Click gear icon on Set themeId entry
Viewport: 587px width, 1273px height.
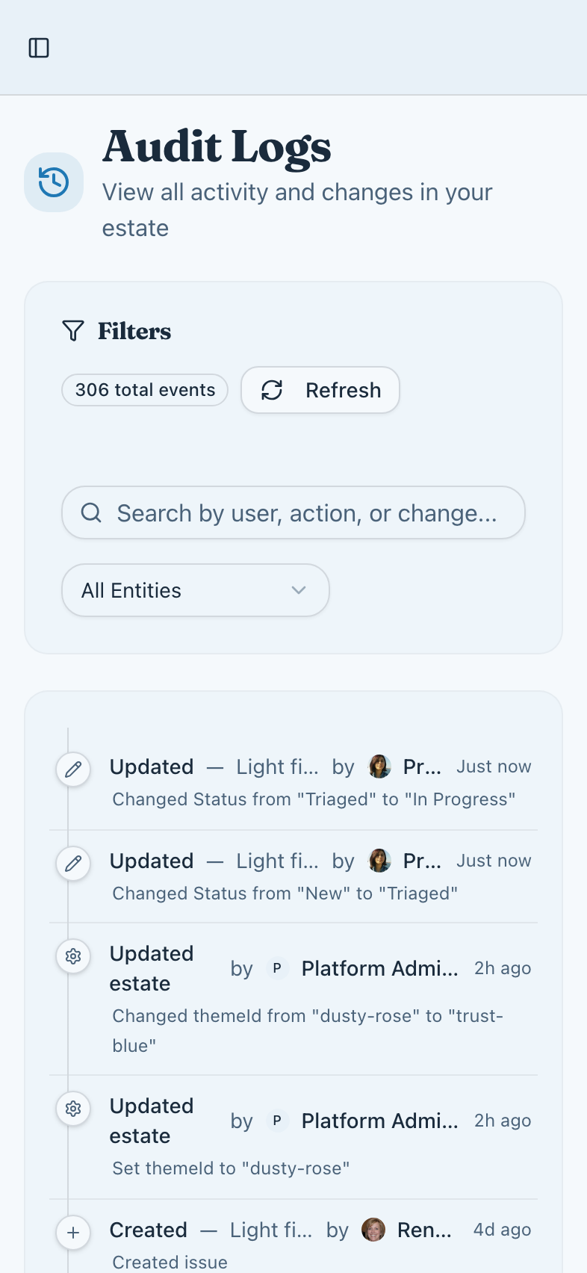73,1109
